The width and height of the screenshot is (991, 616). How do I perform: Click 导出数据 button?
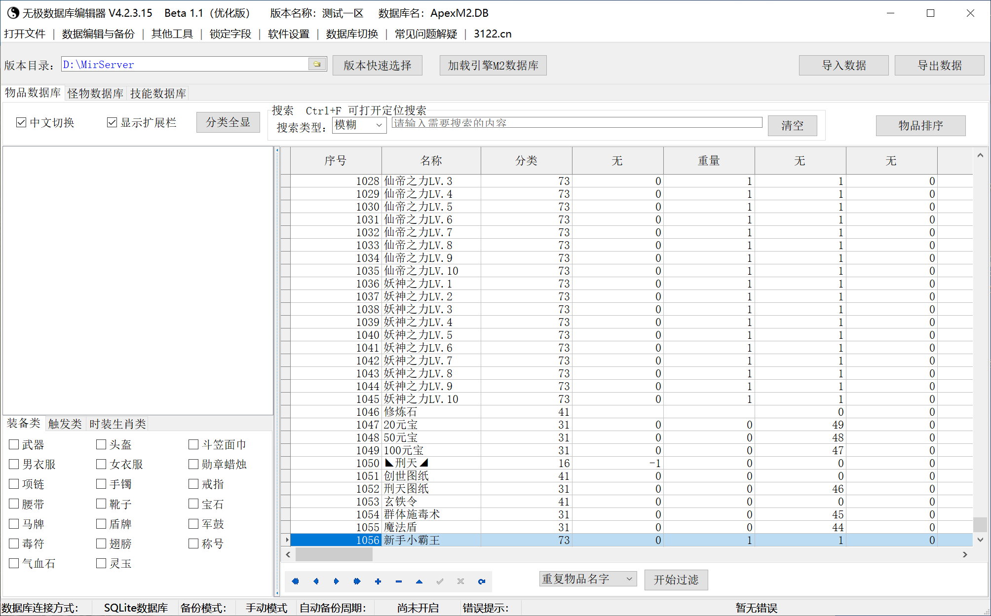(940, 65)
